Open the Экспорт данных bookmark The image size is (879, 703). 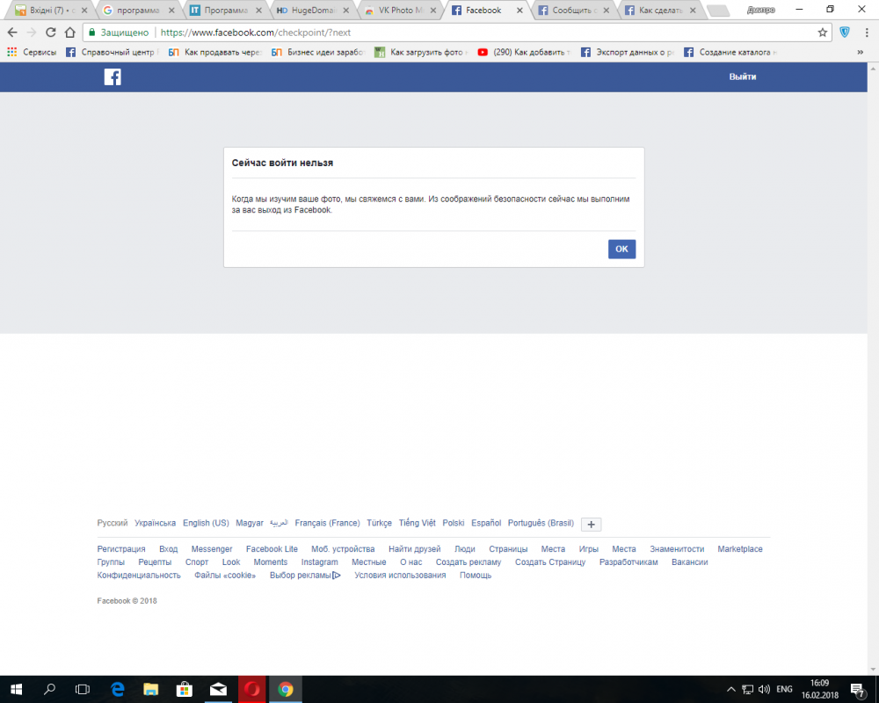tap(627, 52)
